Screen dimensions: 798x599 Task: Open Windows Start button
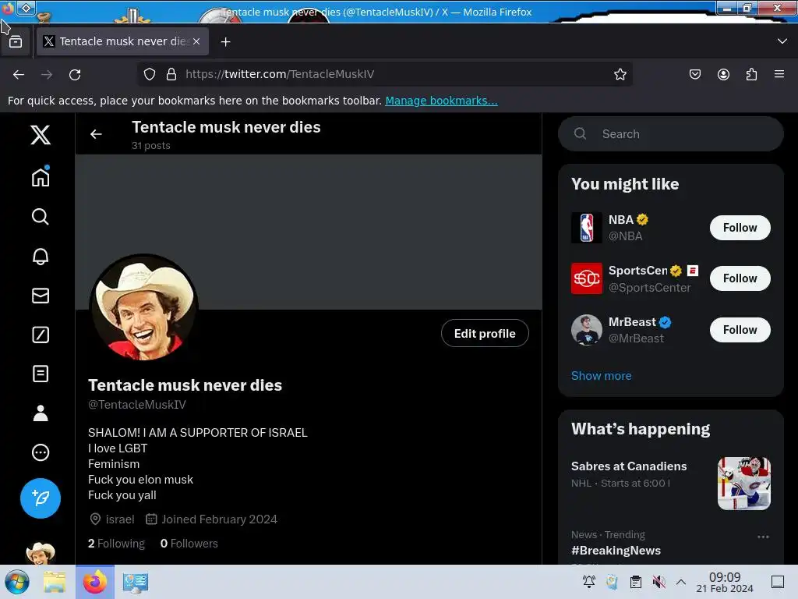(x=17, y=582)
